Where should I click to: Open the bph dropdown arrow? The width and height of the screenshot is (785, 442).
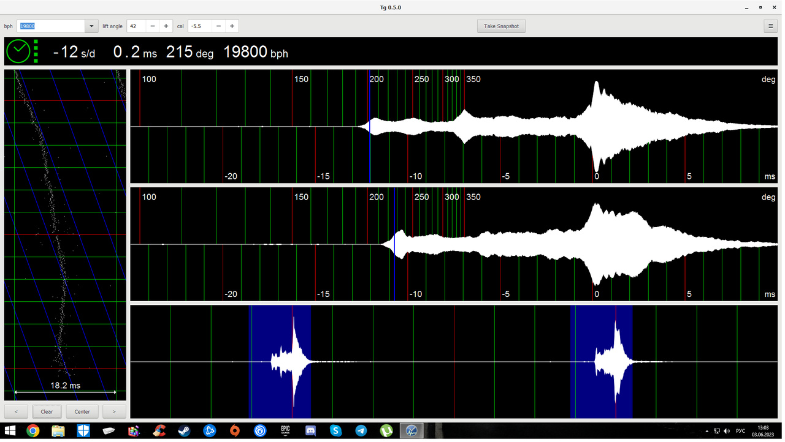pos(92,26)
